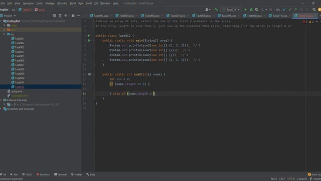Open the Profiler tool window
The image size is (321, 181).
coord(76,174)
